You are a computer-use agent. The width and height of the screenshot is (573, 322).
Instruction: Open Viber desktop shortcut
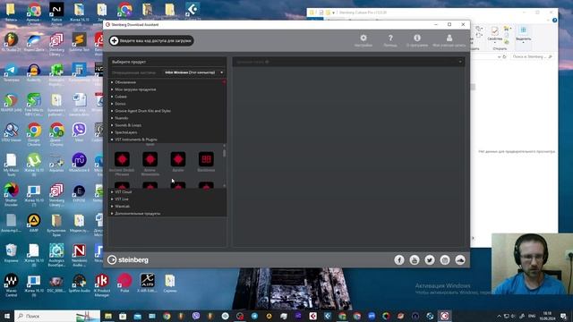[x=79, y=132]
